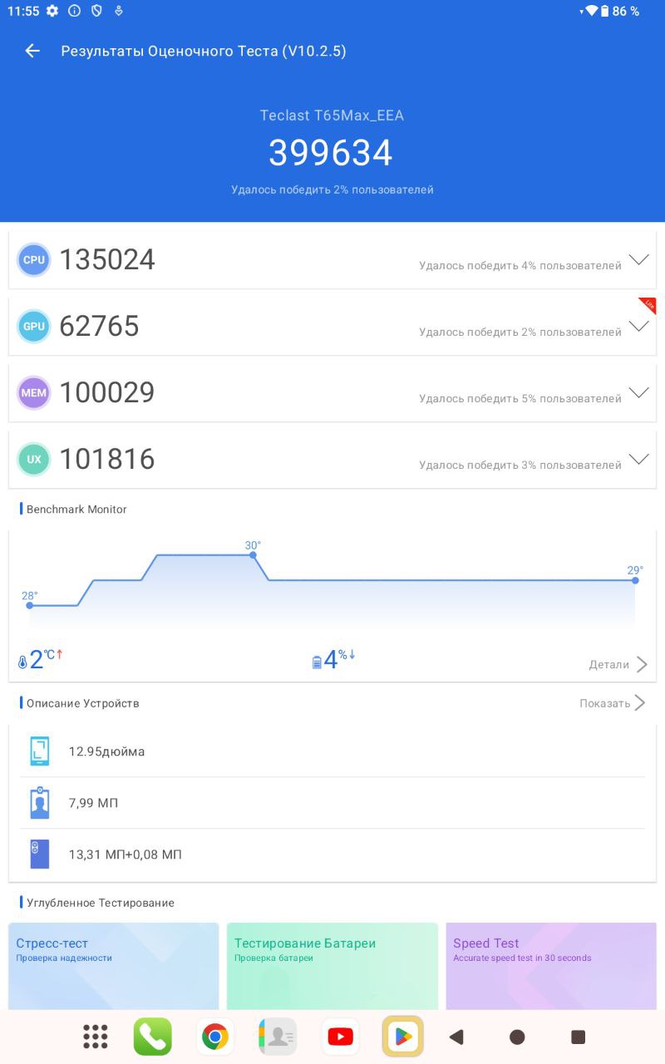Image resolution: width=665 pixels, height=1064 pixels.
Task: Click the CPU score 135024
Action: pos(107,259)
